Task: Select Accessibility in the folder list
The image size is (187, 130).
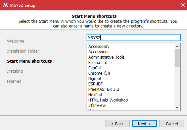Action: tap(99, 47)
